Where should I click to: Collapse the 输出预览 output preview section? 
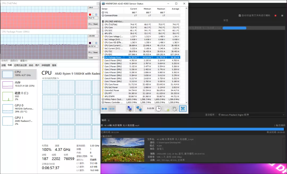tap(102, 136)
